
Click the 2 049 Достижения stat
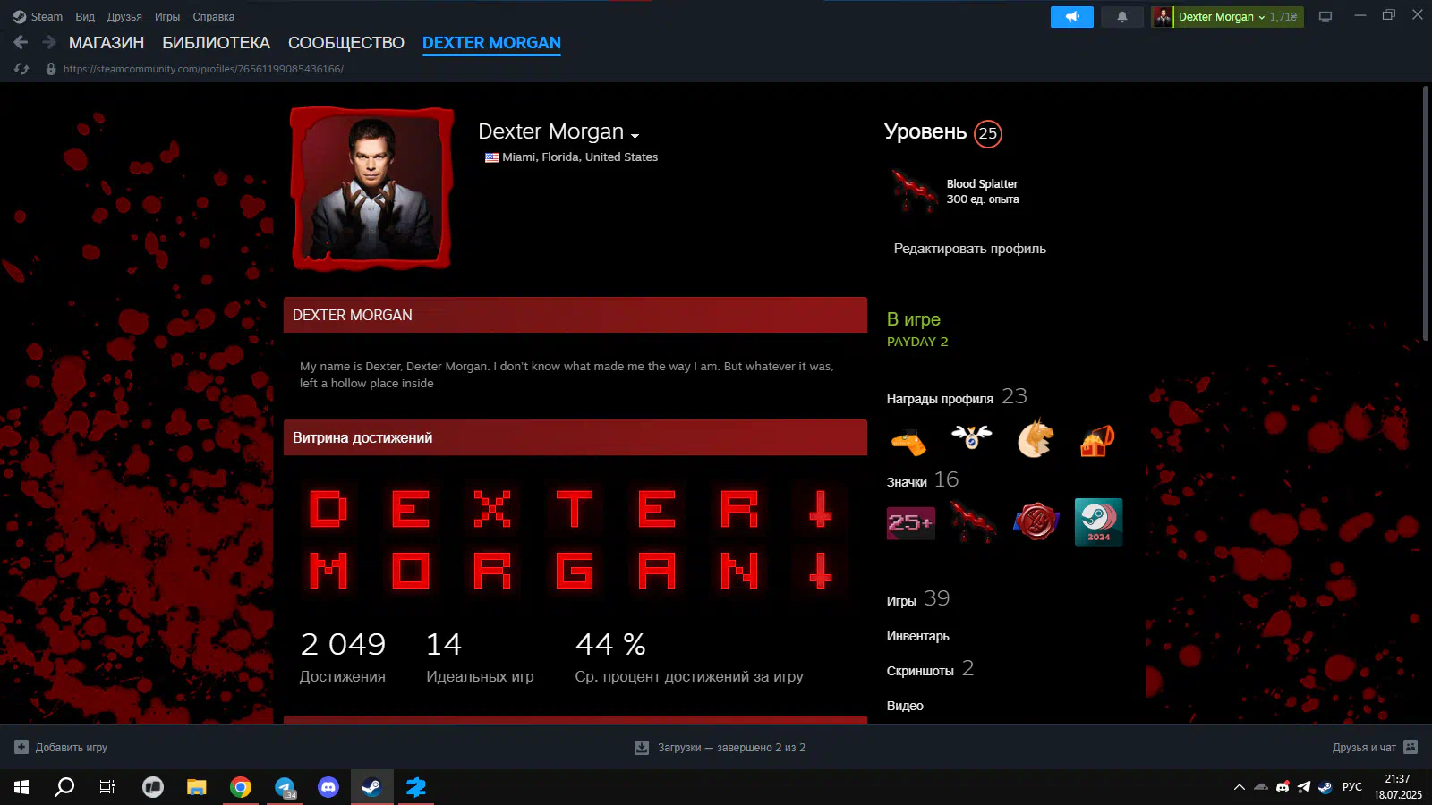[x=343, y=657]
